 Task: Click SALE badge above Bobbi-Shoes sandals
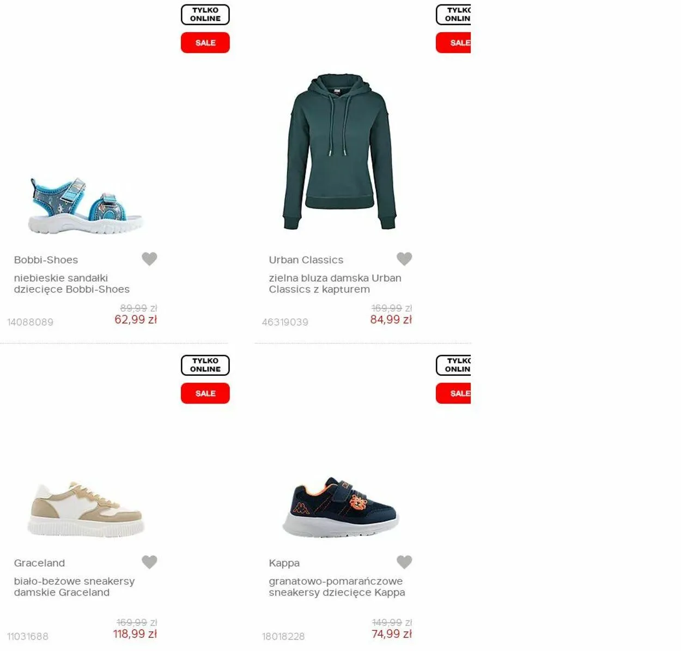click(205, 42)
